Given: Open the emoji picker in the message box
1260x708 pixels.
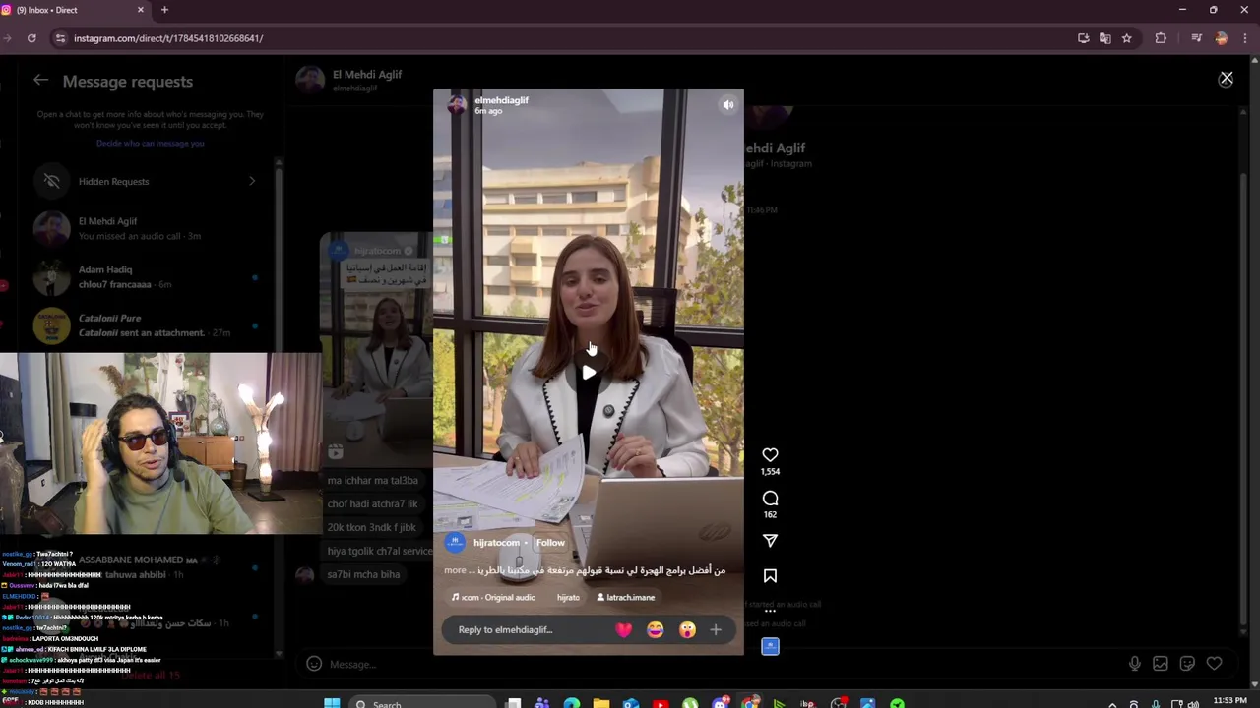Looking at the screenshot, I should tap(314, 664).
